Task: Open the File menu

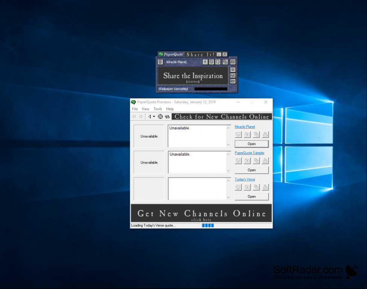Action: pos(135,109)
